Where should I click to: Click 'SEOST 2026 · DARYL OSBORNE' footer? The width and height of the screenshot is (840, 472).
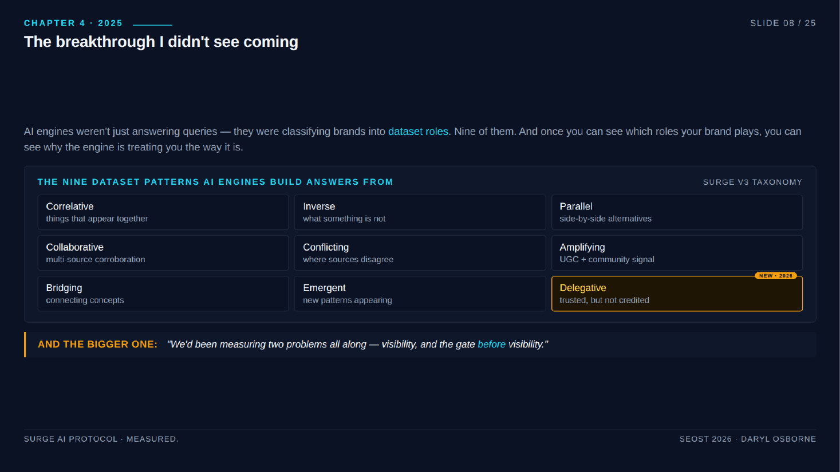pyautogui.click(x=748, y=439)
